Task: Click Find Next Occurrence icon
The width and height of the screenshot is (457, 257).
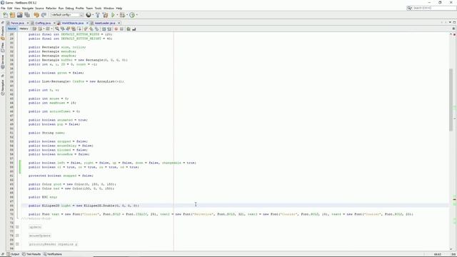Action: pos(68,29)
